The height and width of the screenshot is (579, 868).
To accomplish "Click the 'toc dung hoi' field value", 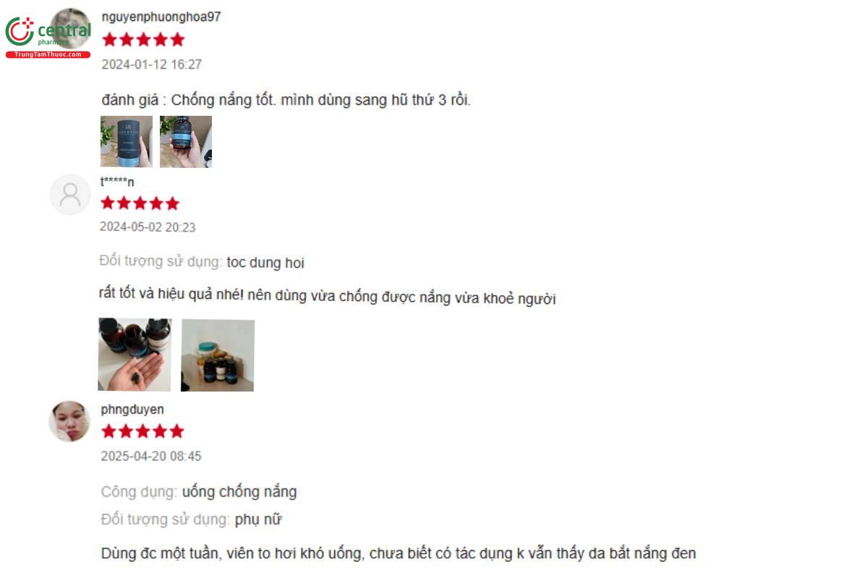I will coord(265,263).
